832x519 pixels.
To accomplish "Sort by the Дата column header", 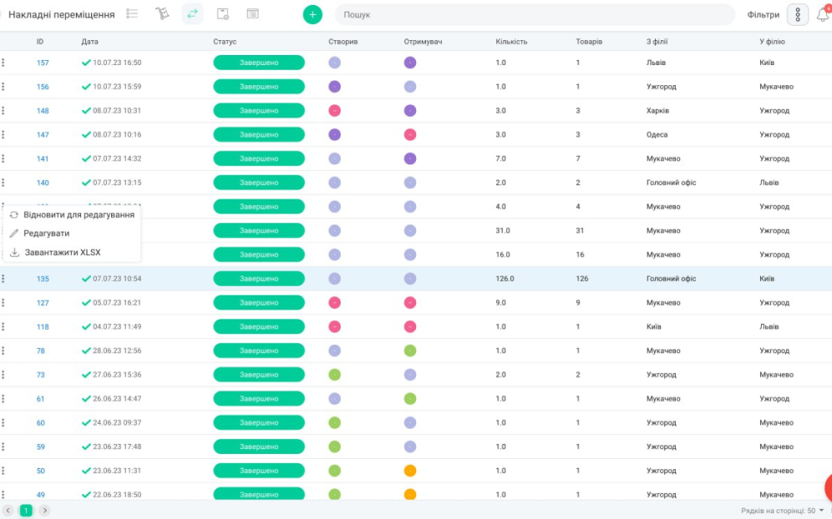I will pyautogui.click(x=89, y=42).
